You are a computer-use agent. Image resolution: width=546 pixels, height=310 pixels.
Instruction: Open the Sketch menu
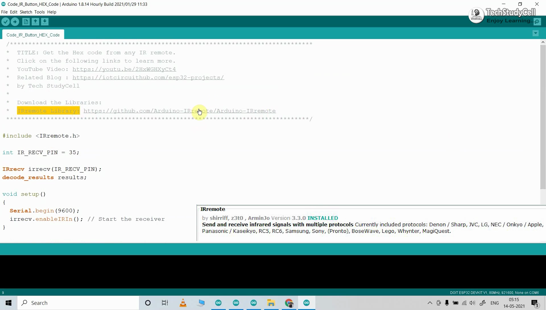26,12
